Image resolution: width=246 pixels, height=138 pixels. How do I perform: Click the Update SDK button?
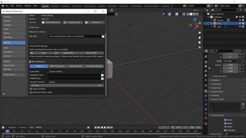[x=66, y=53]
